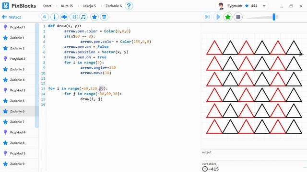Select Zadanie 5 in the sidebar
Viewport: 307px width, 172px height.
click(x=18, y=101)
